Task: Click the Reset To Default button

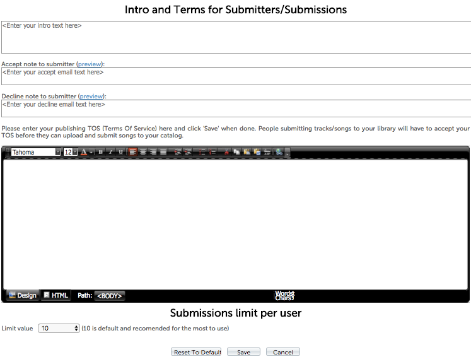Action: click(x=196, y=353)
